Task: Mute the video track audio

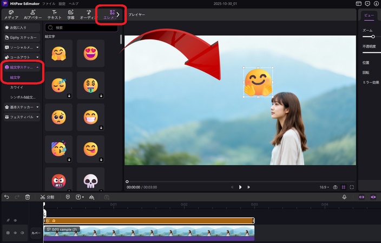Action: tap(22, 233)
